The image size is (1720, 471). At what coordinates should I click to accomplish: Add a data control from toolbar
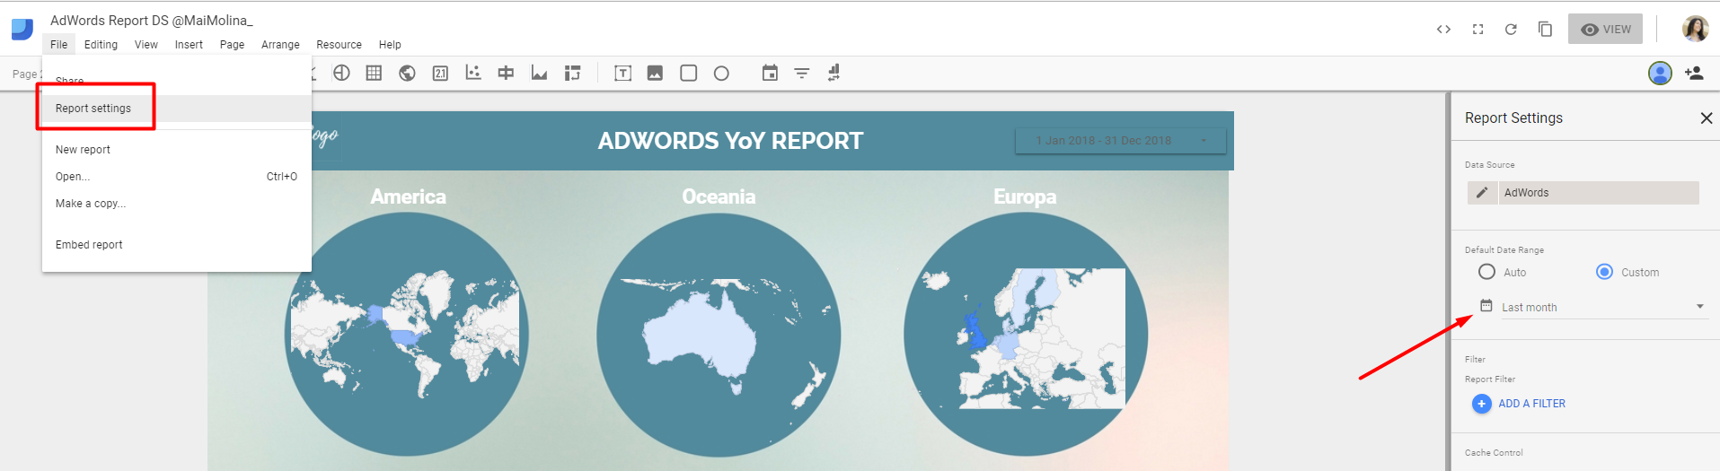[834, 74]
